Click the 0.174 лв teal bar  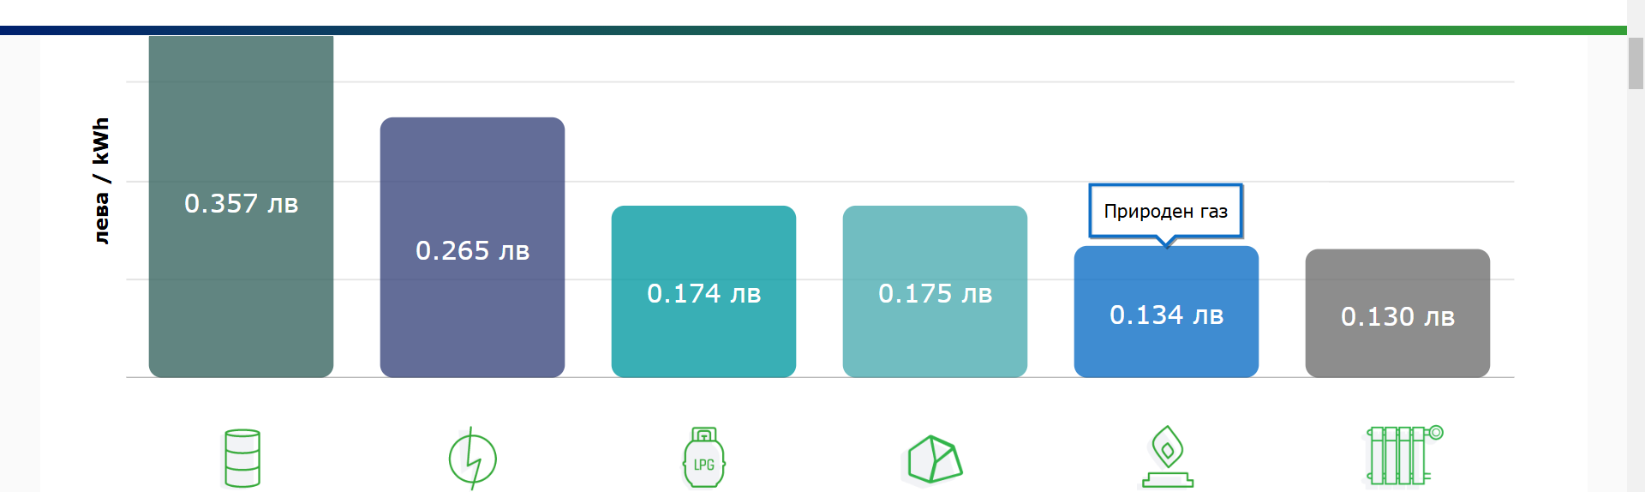point(703,291)
